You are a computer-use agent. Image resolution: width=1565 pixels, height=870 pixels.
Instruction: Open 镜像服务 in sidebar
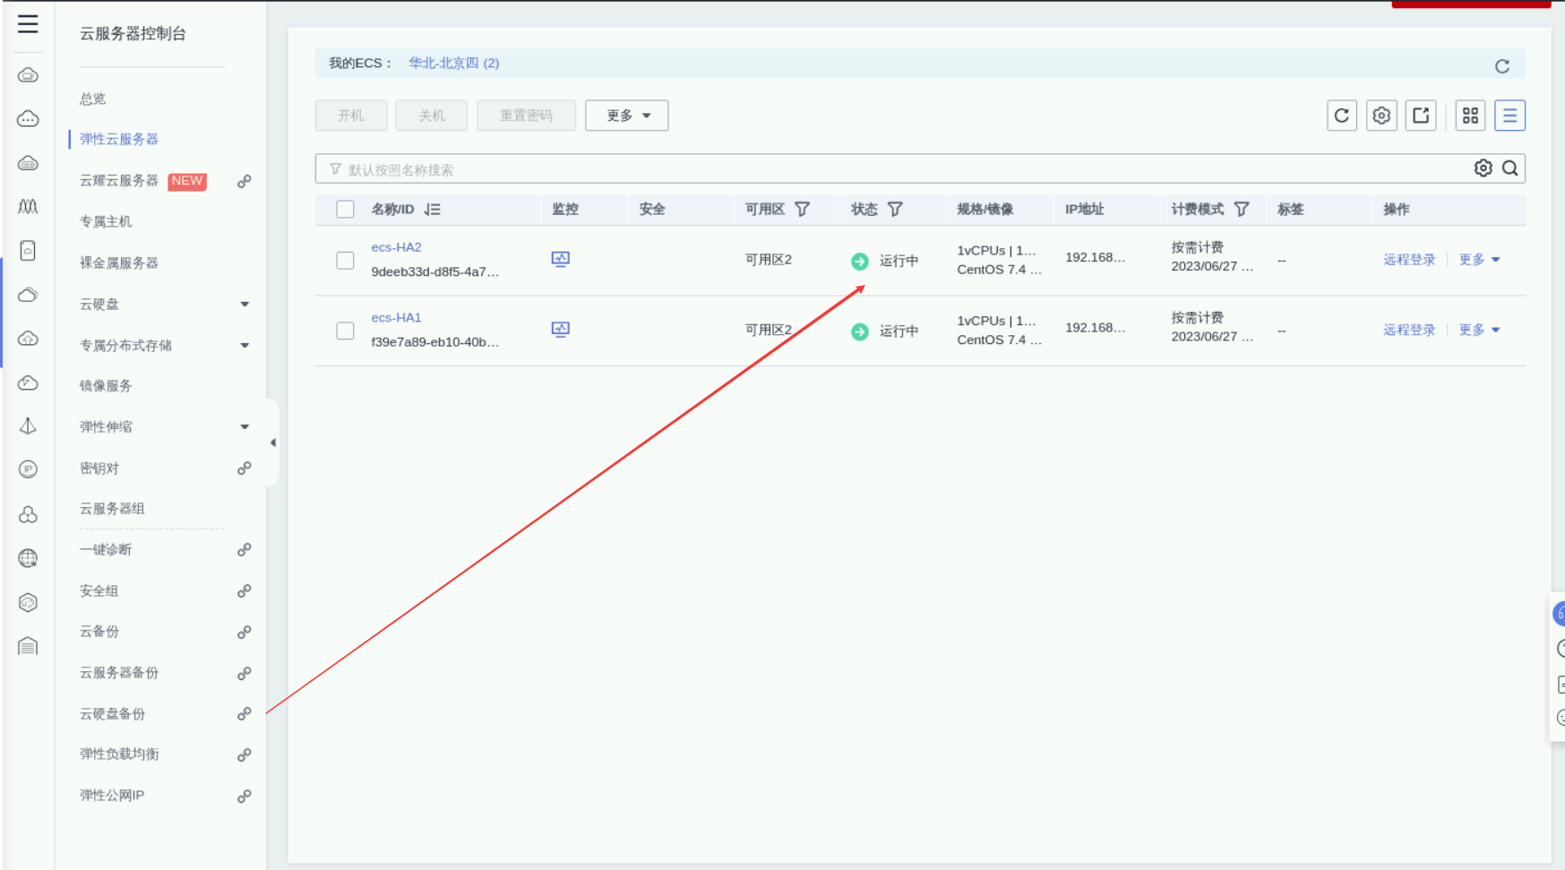coord(106,386)
